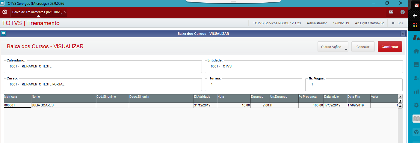The width and height of the screenshot is (420, 143).
Task: Click the Dt.Validade column header
Action: [205, 98]
